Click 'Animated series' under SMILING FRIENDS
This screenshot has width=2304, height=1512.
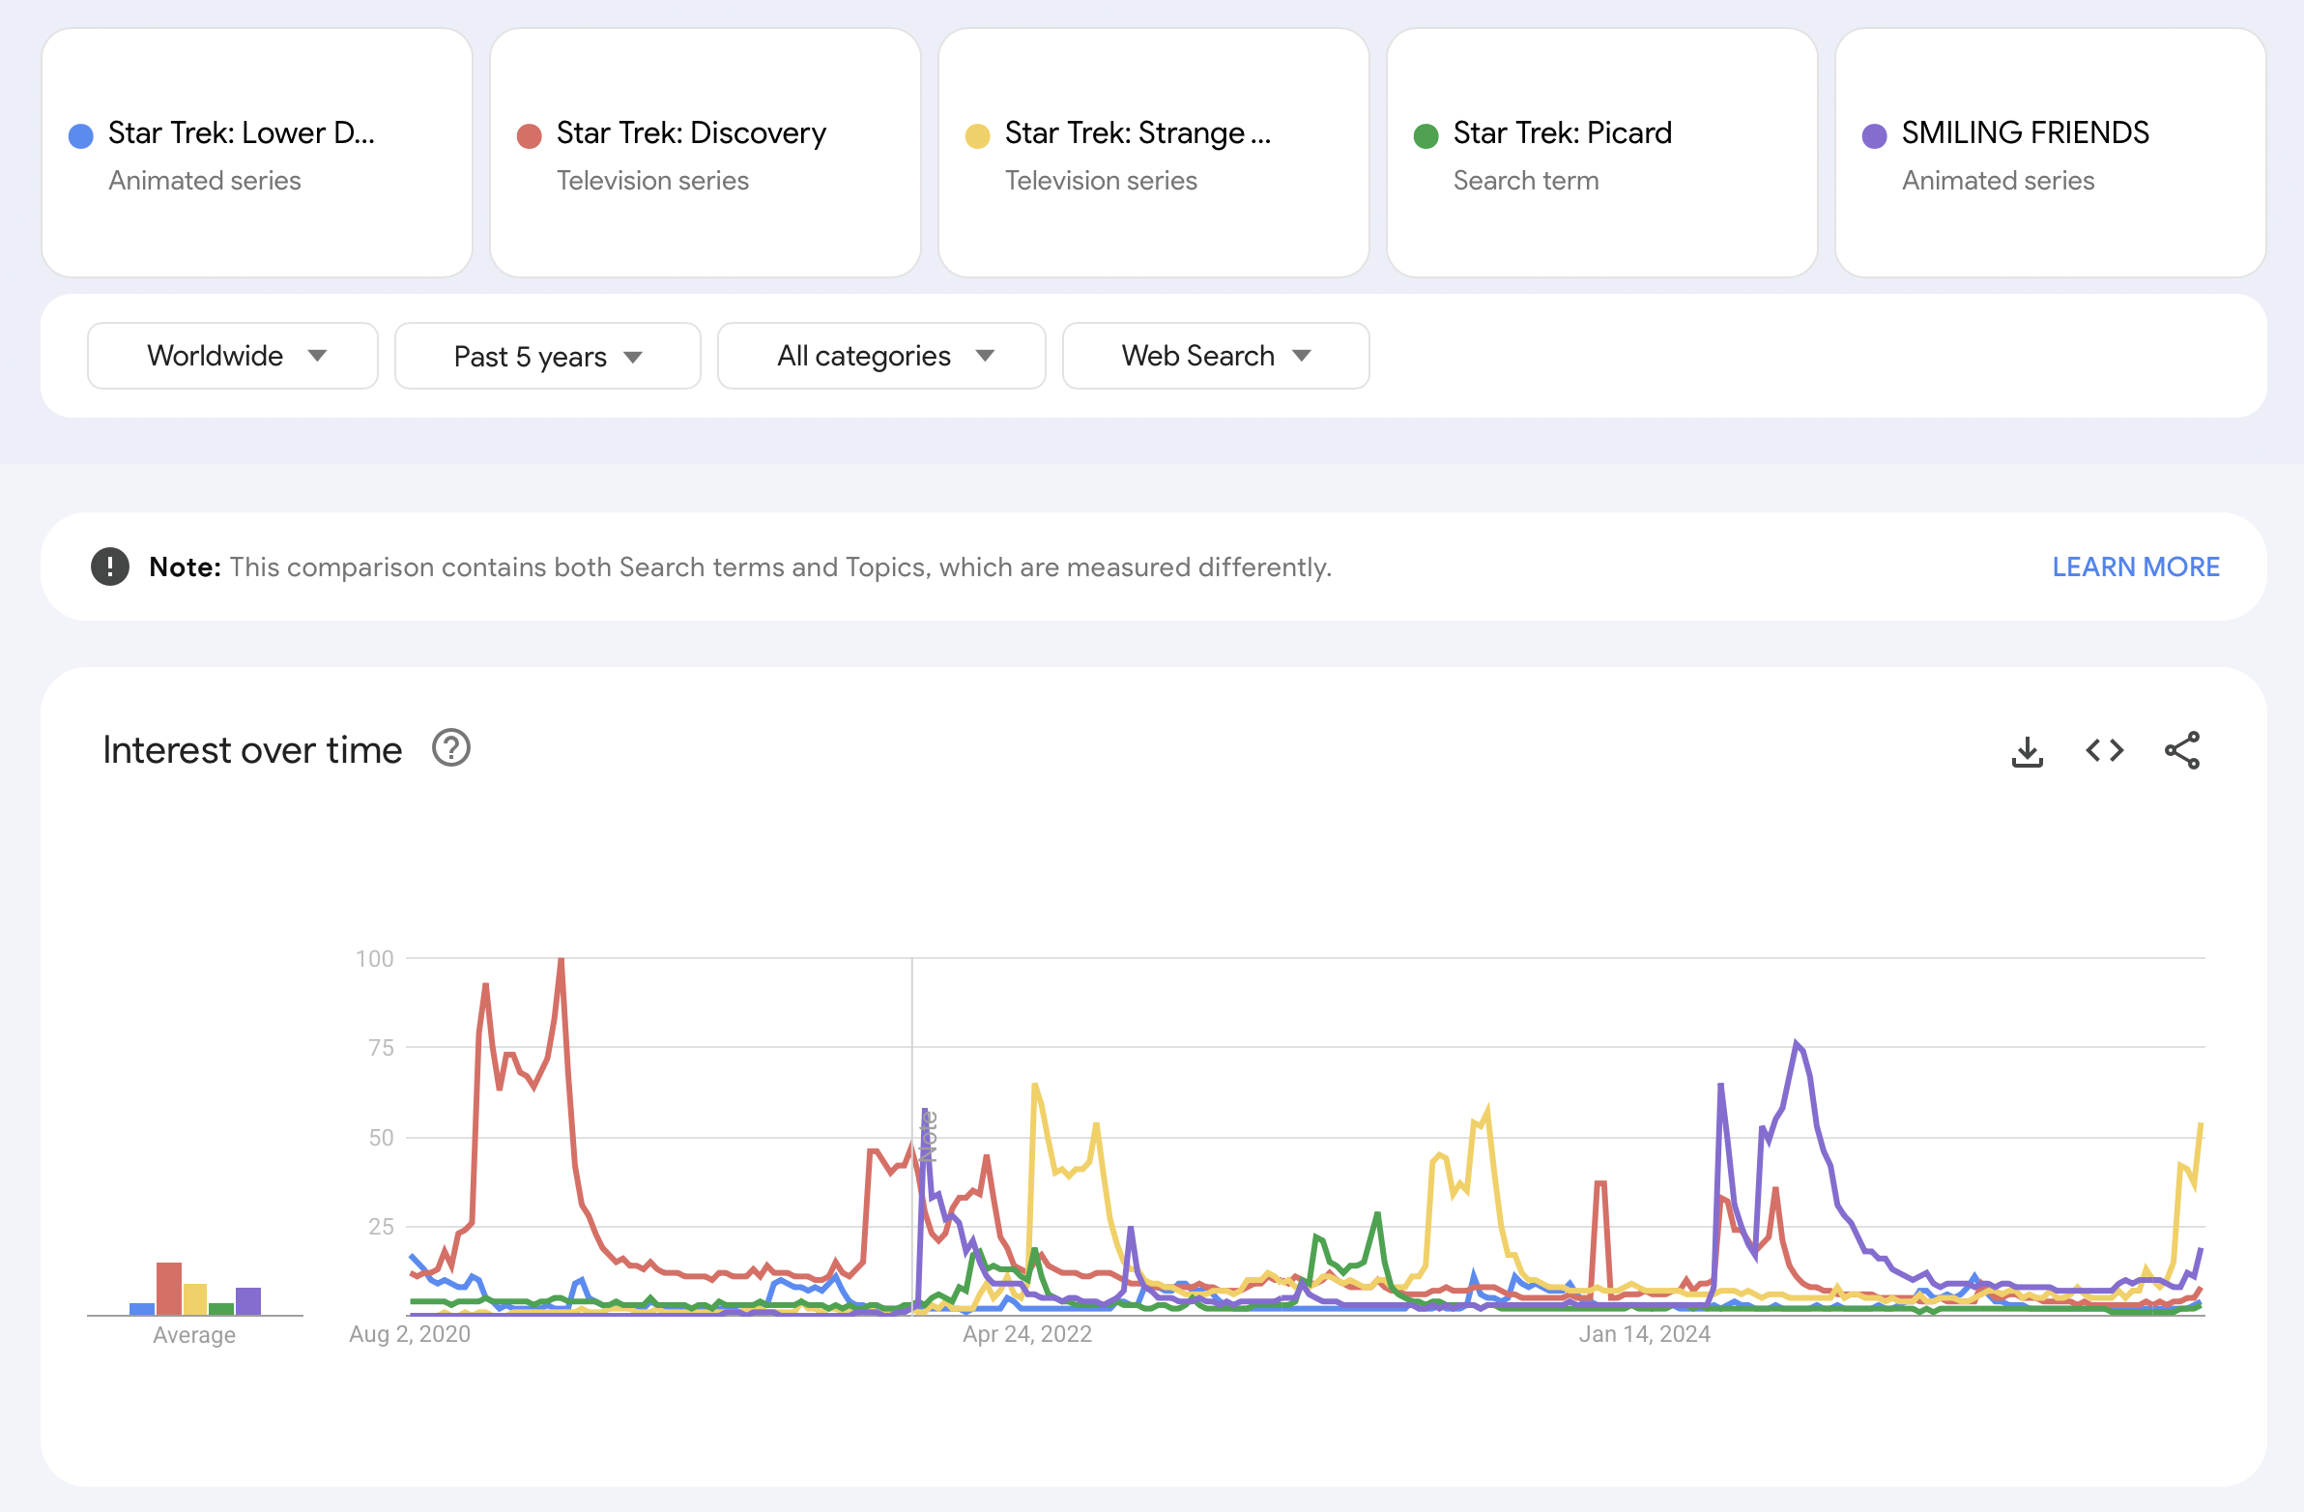(x=1998, y=180)
